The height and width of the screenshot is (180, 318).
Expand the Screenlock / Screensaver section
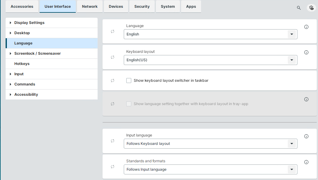coord(11,53)
